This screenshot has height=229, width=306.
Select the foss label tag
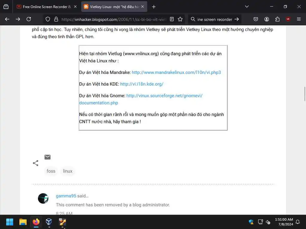(x=51, y=171)
